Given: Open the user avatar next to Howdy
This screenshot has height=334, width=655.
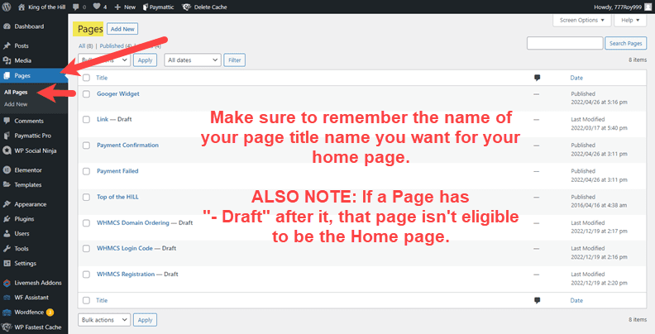Looking at the screenshot, I should pyautogui.click(x=648, y=7).
